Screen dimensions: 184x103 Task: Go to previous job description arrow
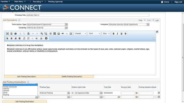pos(145,20)
